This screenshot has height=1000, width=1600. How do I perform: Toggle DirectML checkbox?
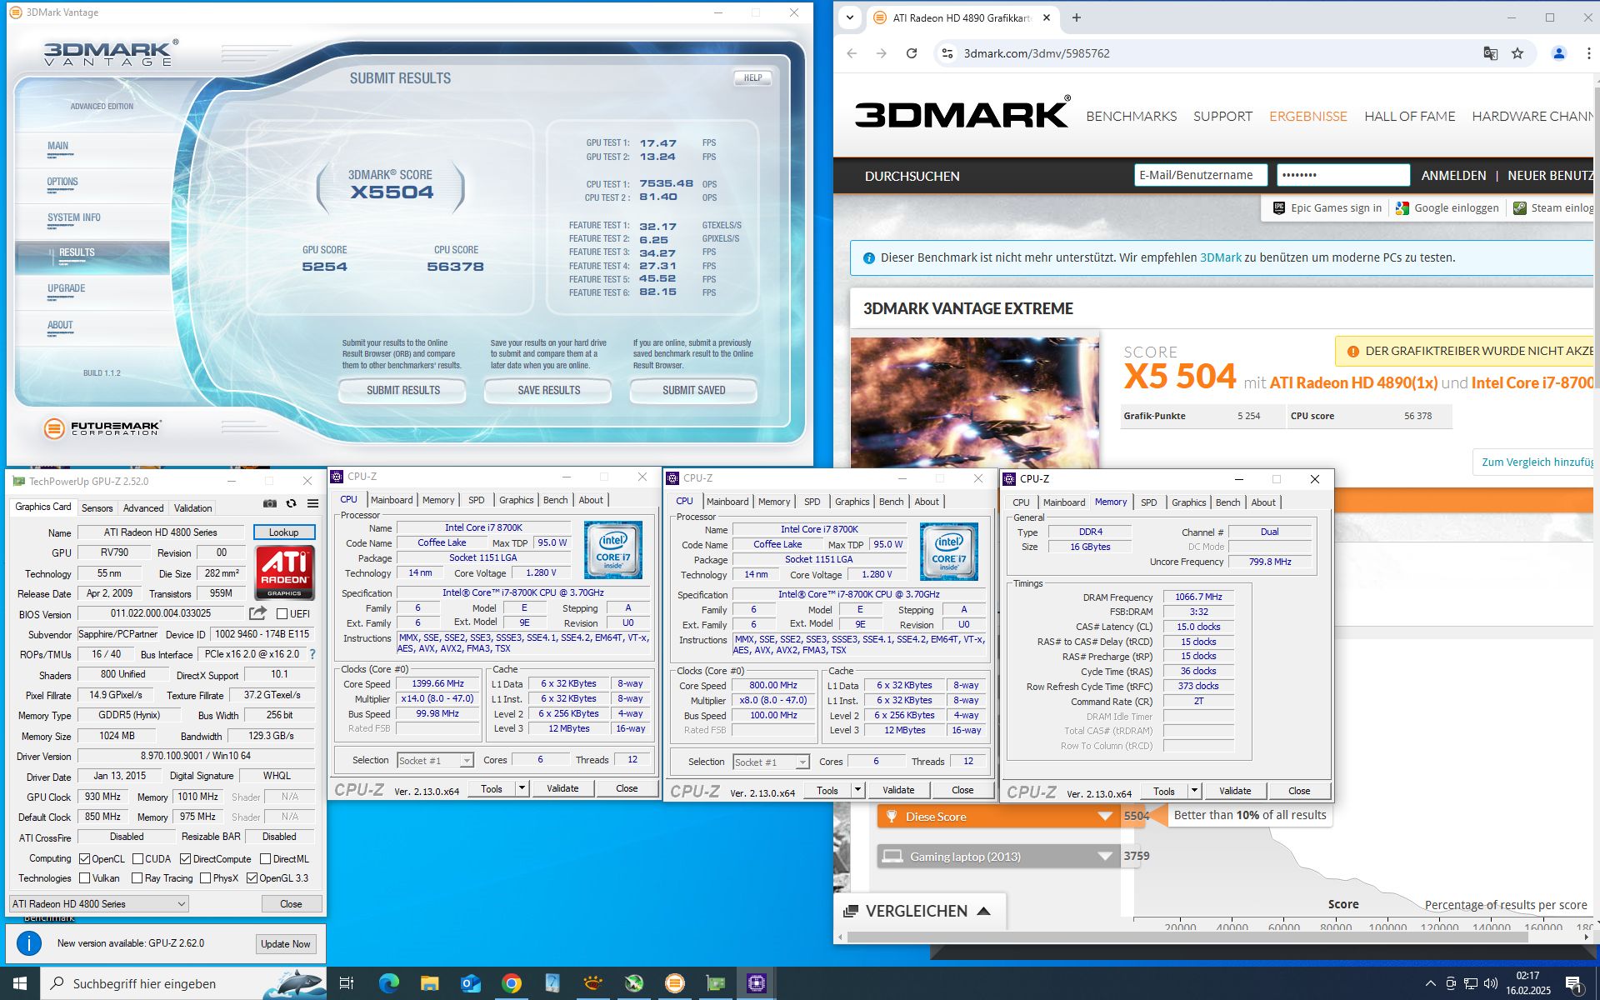265,858
